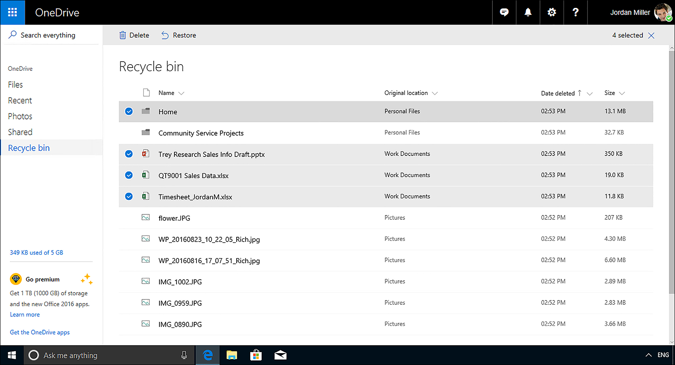The image size is (675, 365).
Task: Open the settings gear
Action: (552, 12)
